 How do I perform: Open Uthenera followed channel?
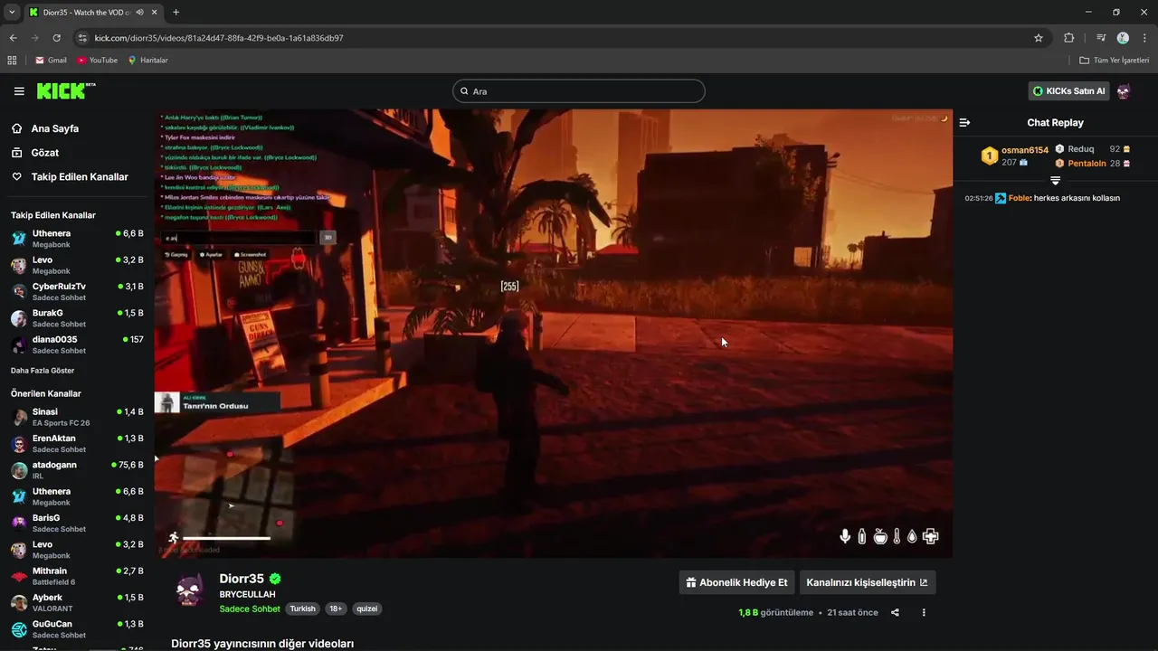(x=77, y=239)
